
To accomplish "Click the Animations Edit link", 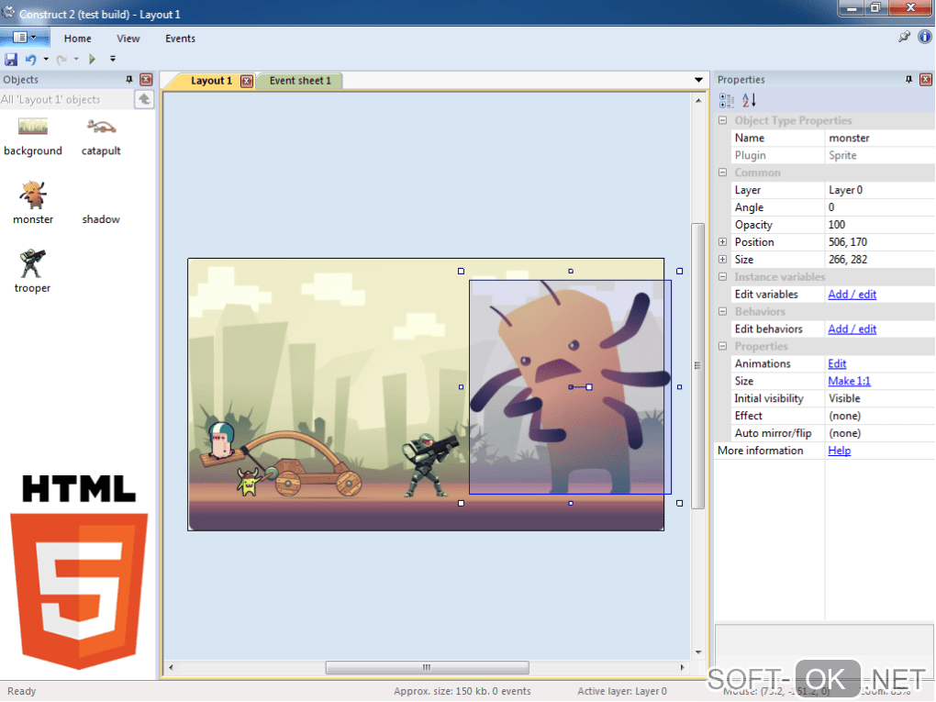I will tap(837, 363).
